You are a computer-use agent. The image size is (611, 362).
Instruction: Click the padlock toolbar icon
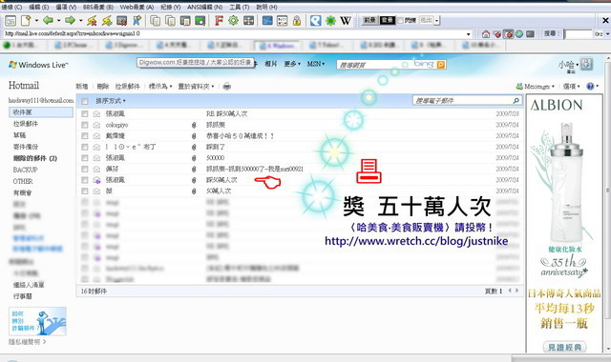(297, 20)
